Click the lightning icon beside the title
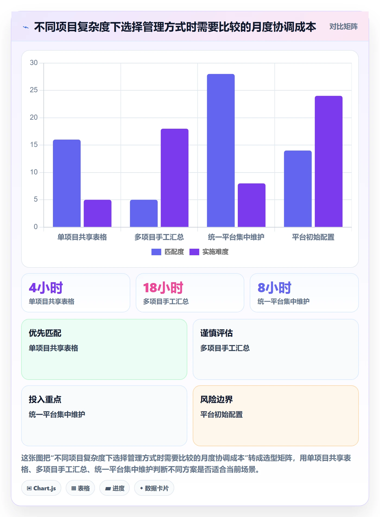 [26, 27]
